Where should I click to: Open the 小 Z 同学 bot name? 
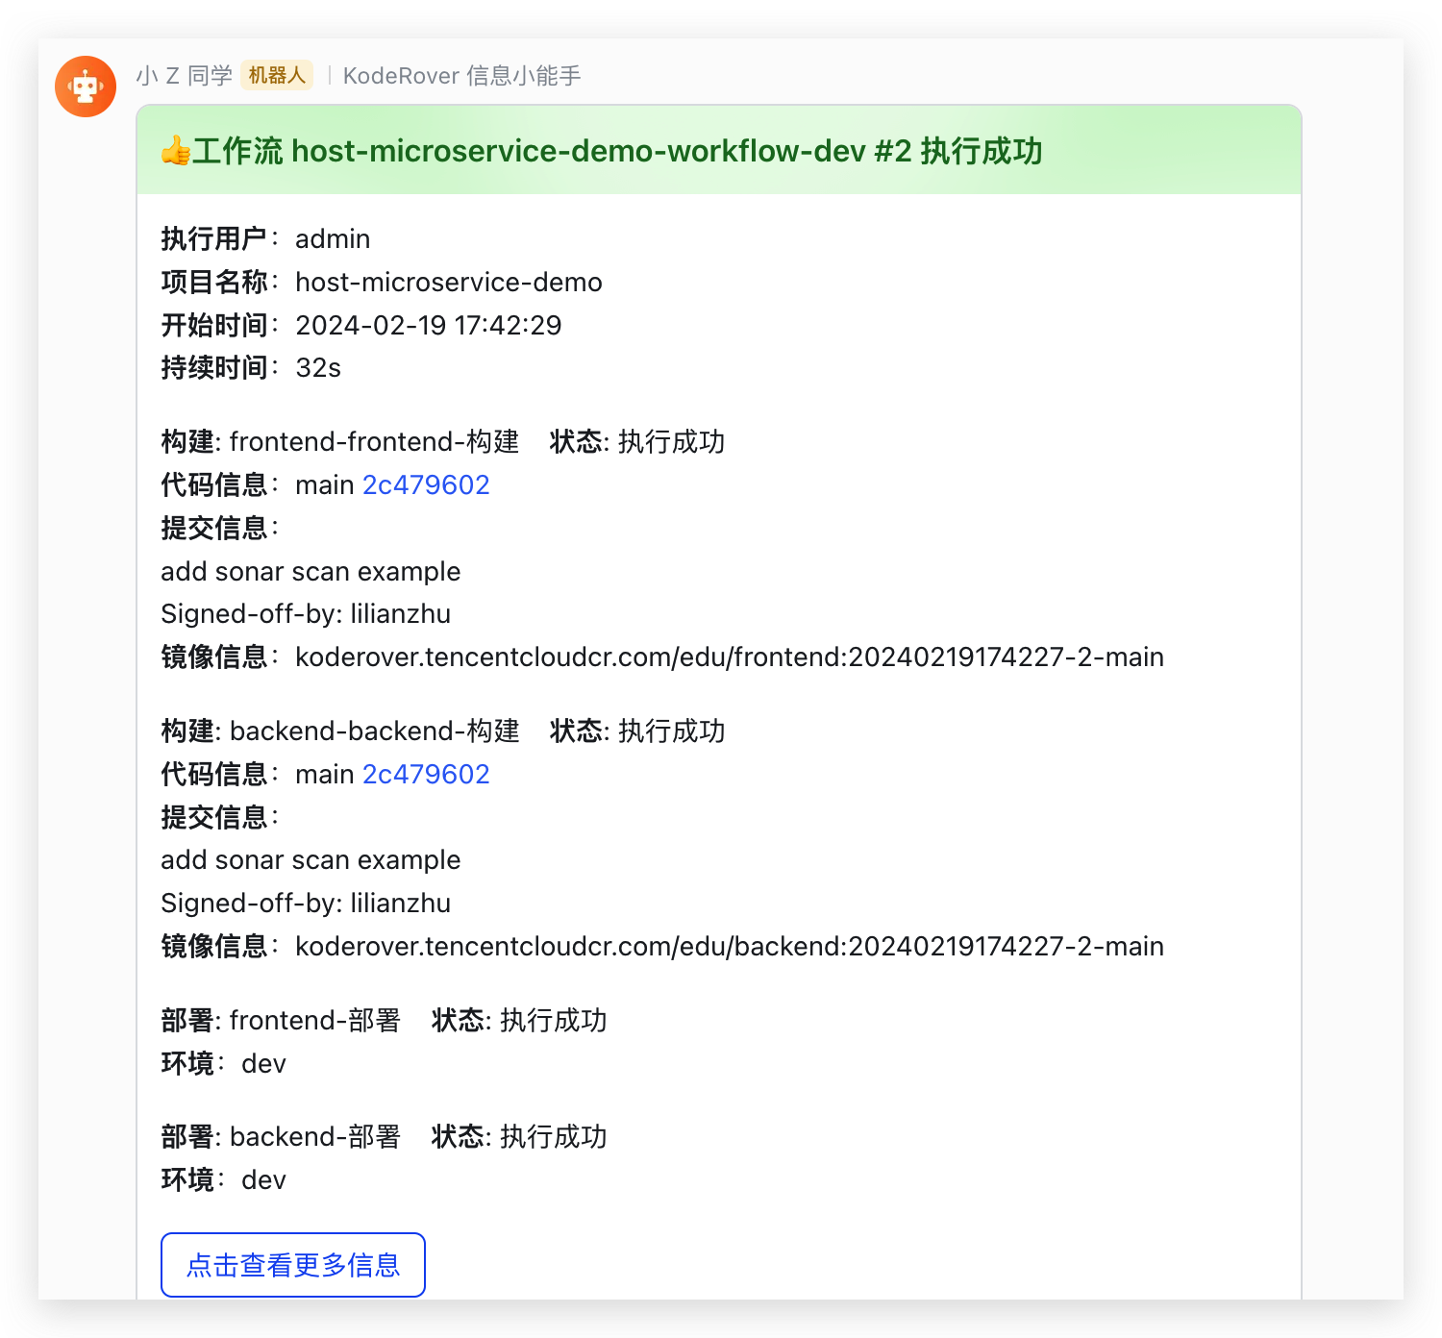coord(184,76)
